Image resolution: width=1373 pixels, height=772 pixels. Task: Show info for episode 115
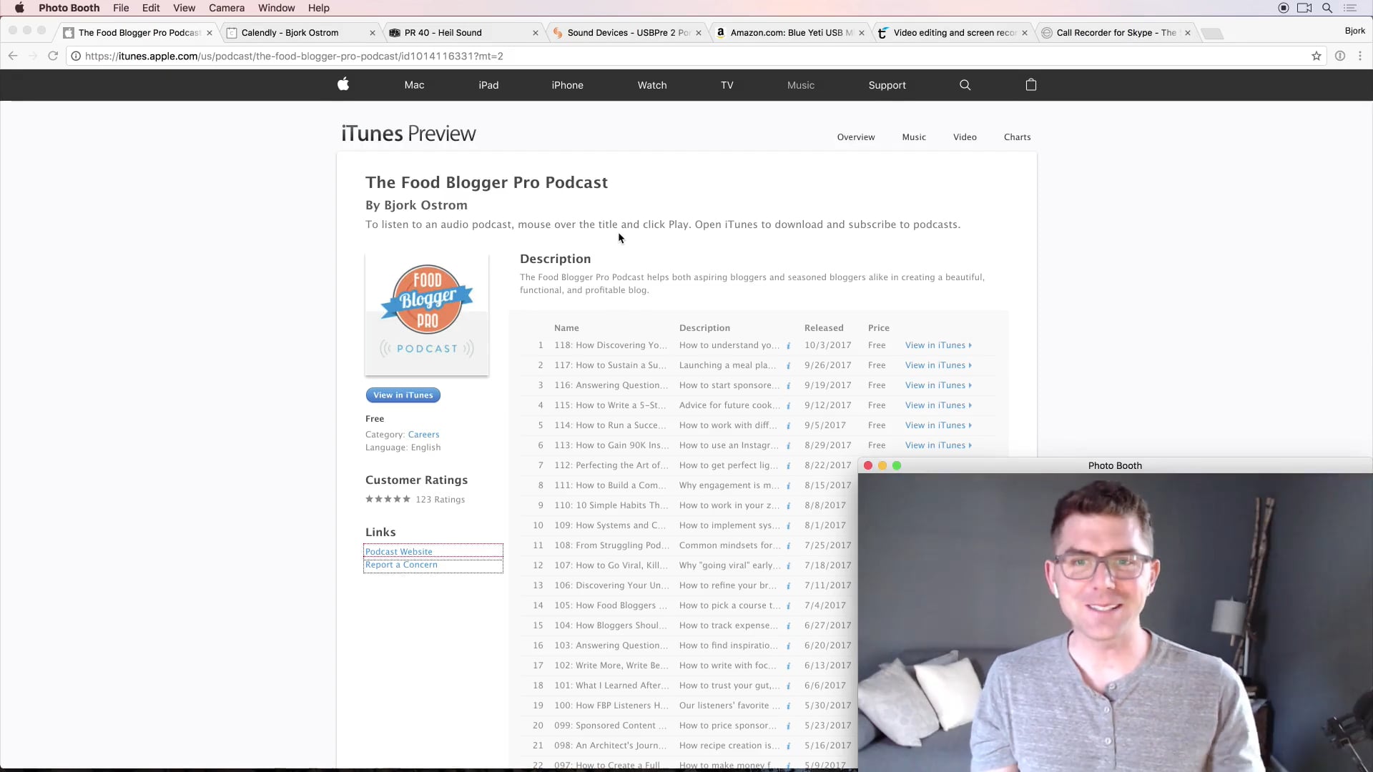pos(788,405)
